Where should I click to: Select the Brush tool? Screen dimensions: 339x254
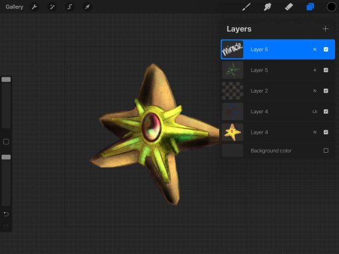click(246, 7)
